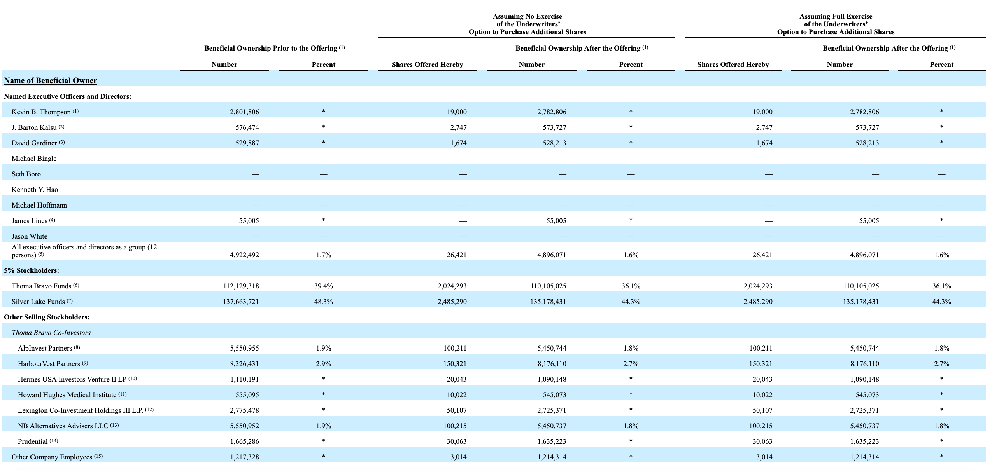The width and height of the screenshot is (992, 471).
Task: Select 'Other Selling Stockholders:' heading
Action: click(x=47, y=317)
